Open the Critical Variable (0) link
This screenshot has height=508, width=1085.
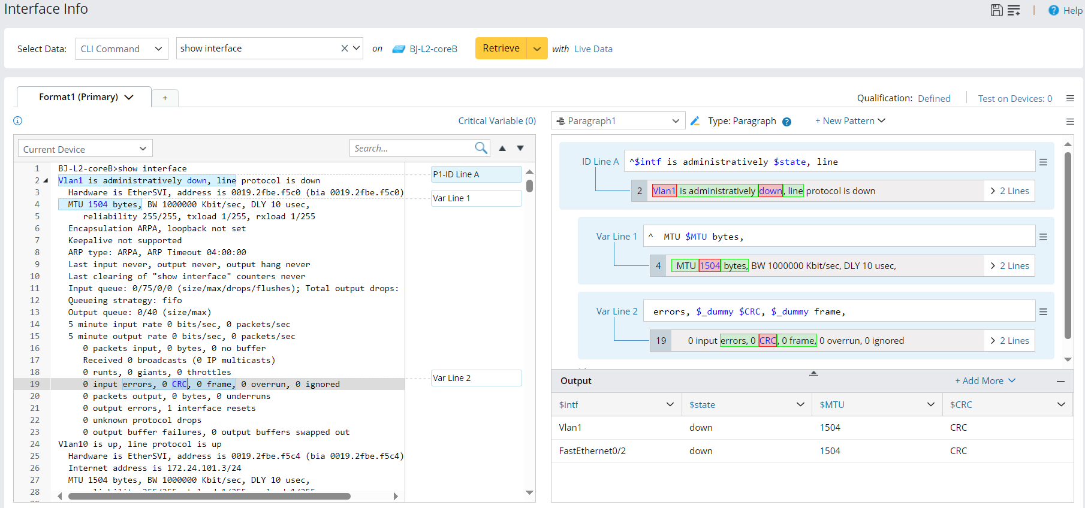(497, 121)
